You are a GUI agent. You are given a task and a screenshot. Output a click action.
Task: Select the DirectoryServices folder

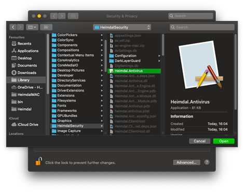77,80
